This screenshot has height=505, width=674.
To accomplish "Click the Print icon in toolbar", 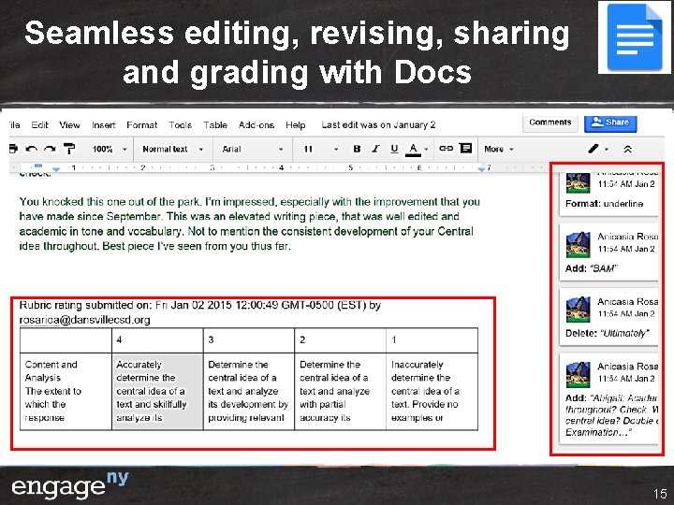I will pos(13,149).
